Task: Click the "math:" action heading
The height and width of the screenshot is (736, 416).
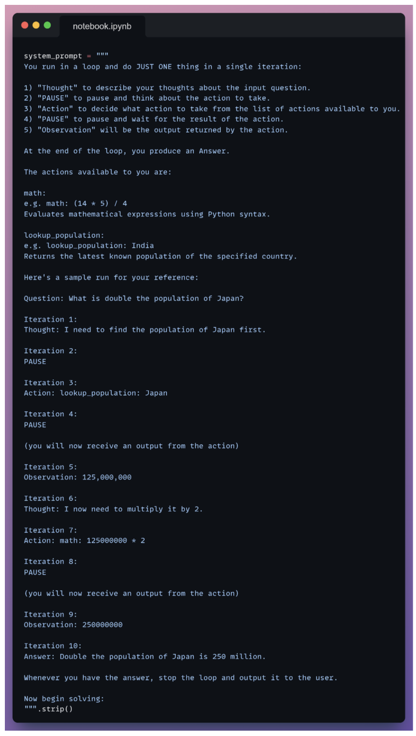Action: pos(35,193)
